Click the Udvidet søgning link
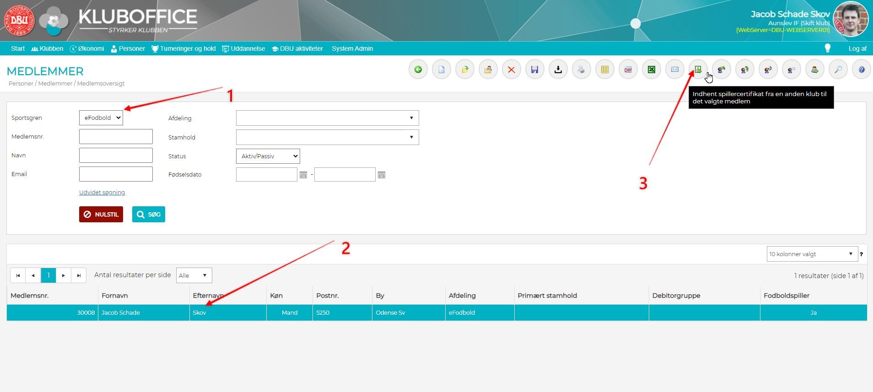 coord(102,193)
